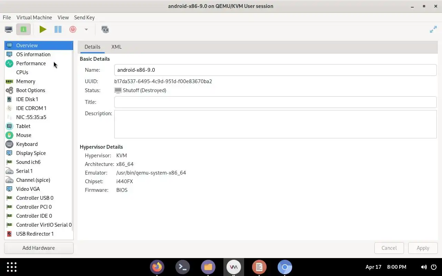Click the Title input field

275,102
